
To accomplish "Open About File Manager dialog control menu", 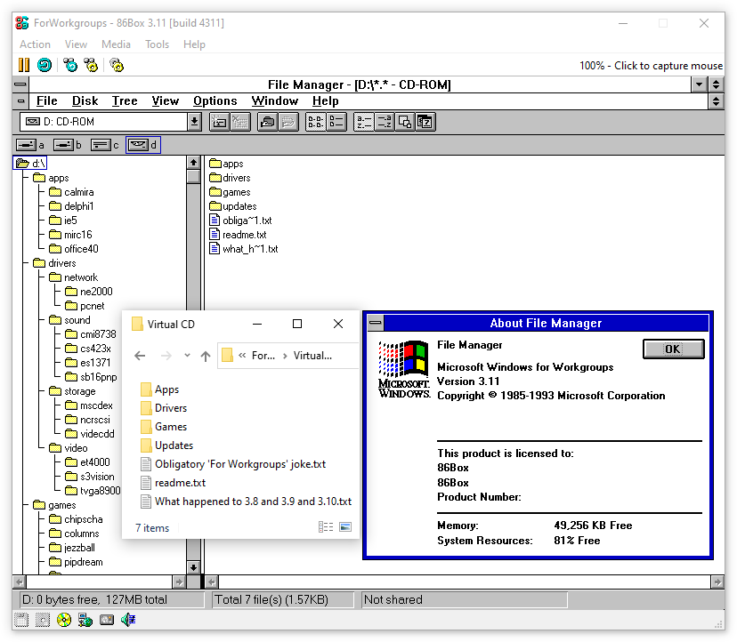I will (375, 323).
